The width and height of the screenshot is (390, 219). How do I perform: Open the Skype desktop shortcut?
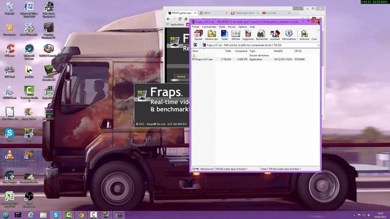(10, 135)
